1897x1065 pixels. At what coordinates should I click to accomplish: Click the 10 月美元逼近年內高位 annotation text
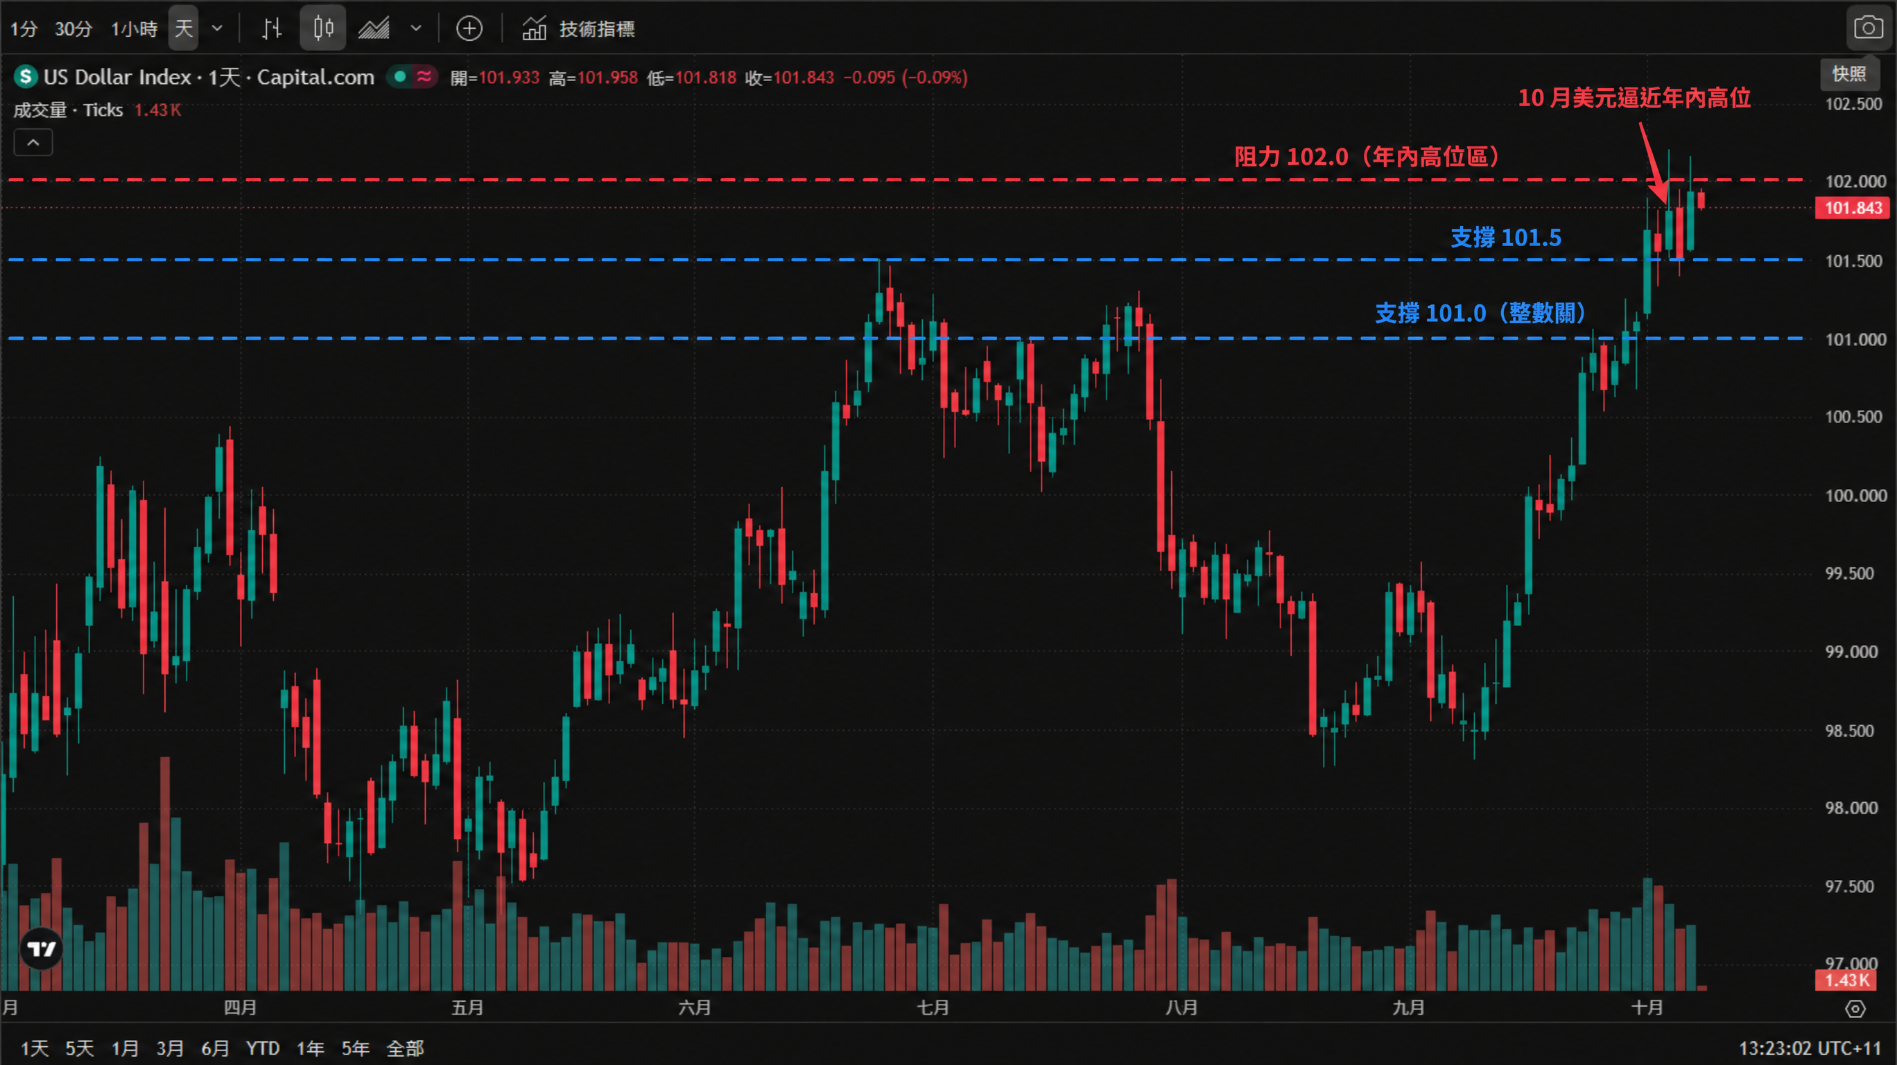(1634, 97)
